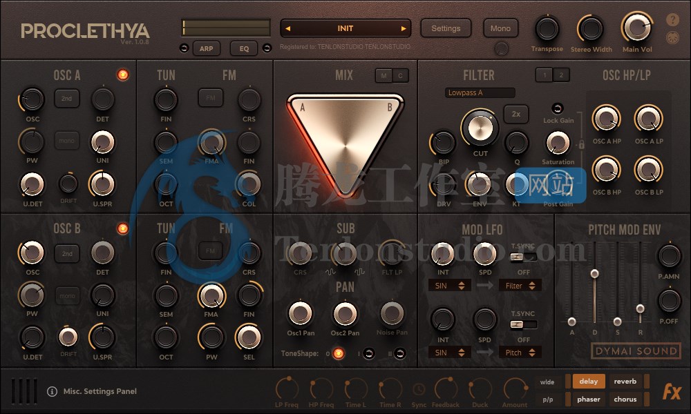Toggle the OSC A power button
This screenshot has width=691, height=414.
(x=123, y=75)
